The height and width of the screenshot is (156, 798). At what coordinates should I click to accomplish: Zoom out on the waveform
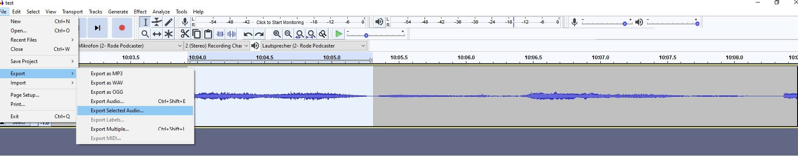coord(288,34)
